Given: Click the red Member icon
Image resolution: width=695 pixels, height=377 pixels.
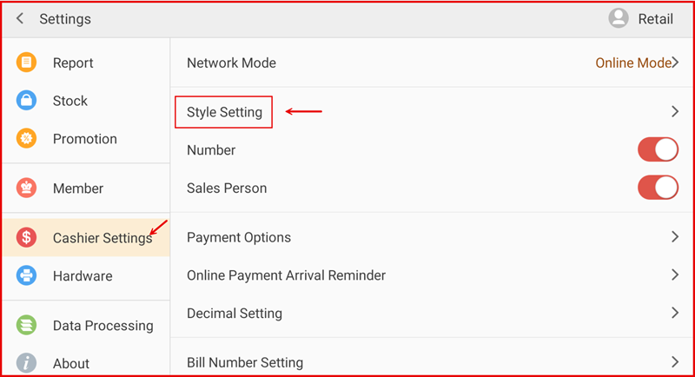Looking at the screenshot, I should tap(27, 188).
